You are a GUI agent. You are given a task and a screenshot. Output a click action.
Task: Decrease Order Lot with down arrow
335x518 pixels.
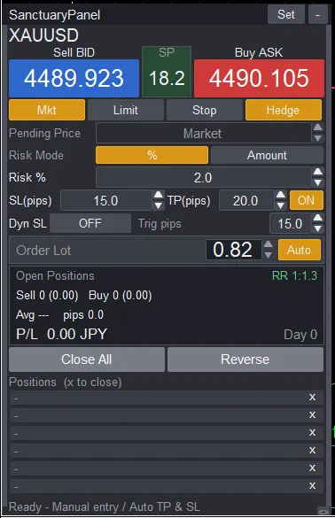click(269, 255)
